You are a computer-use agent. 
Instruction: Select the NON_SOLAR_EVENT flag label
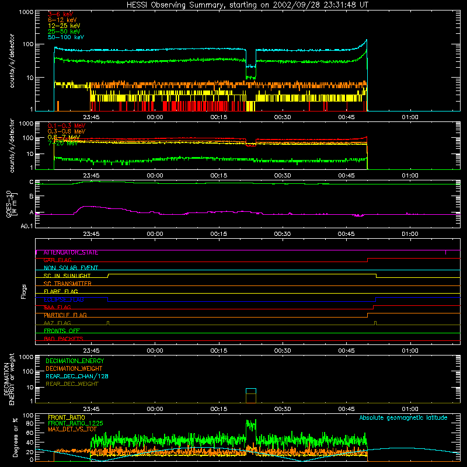(x=71, y=268)
